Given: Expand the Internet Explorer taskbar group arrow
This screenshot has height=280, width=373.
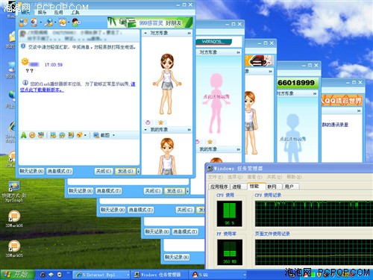Looking at the screenshot, I should [x=128, y=275].
